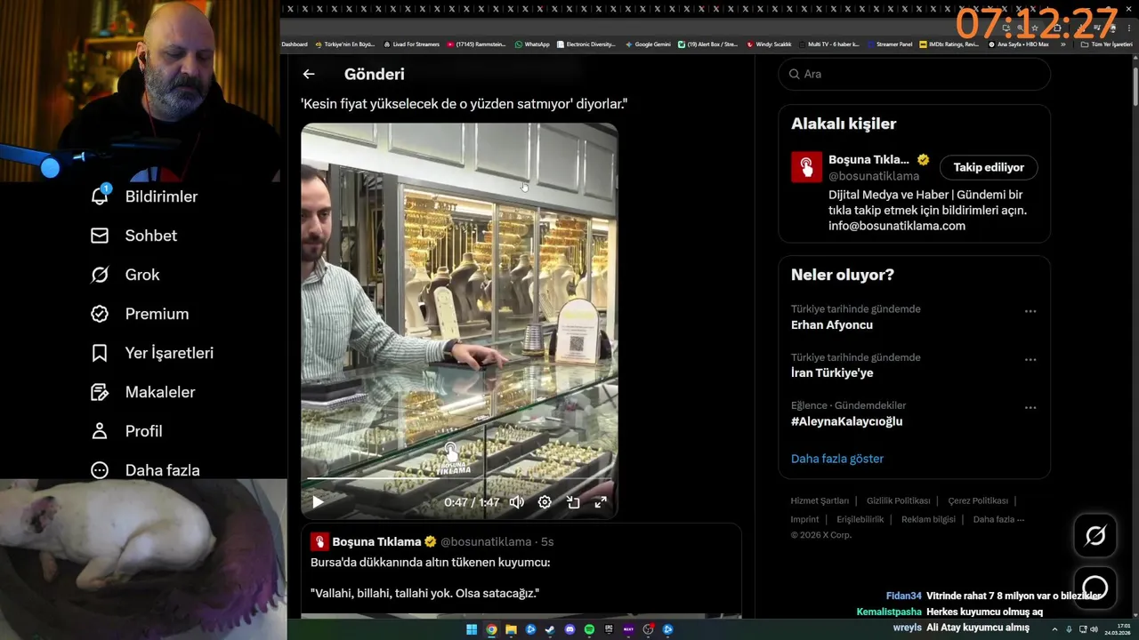Open video settings gear icon
The image size is (1139, 640).
tap(545, 502)
